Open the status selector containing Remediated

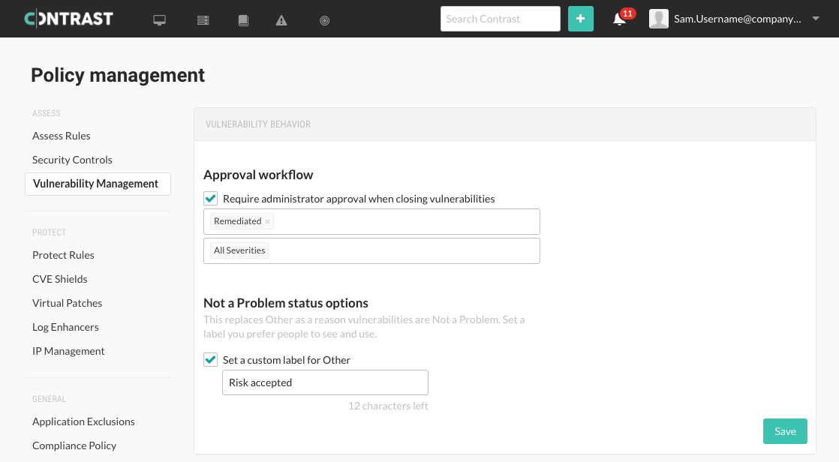coord(371,221)
